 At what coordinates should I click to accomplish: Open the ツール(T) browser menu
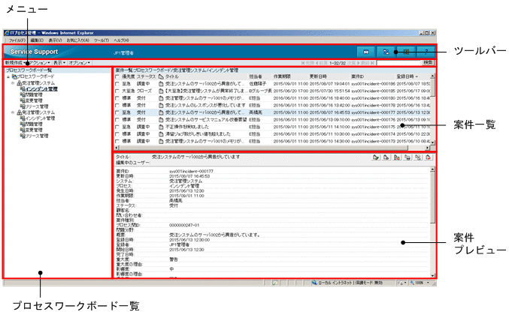[x=101, y=40]
